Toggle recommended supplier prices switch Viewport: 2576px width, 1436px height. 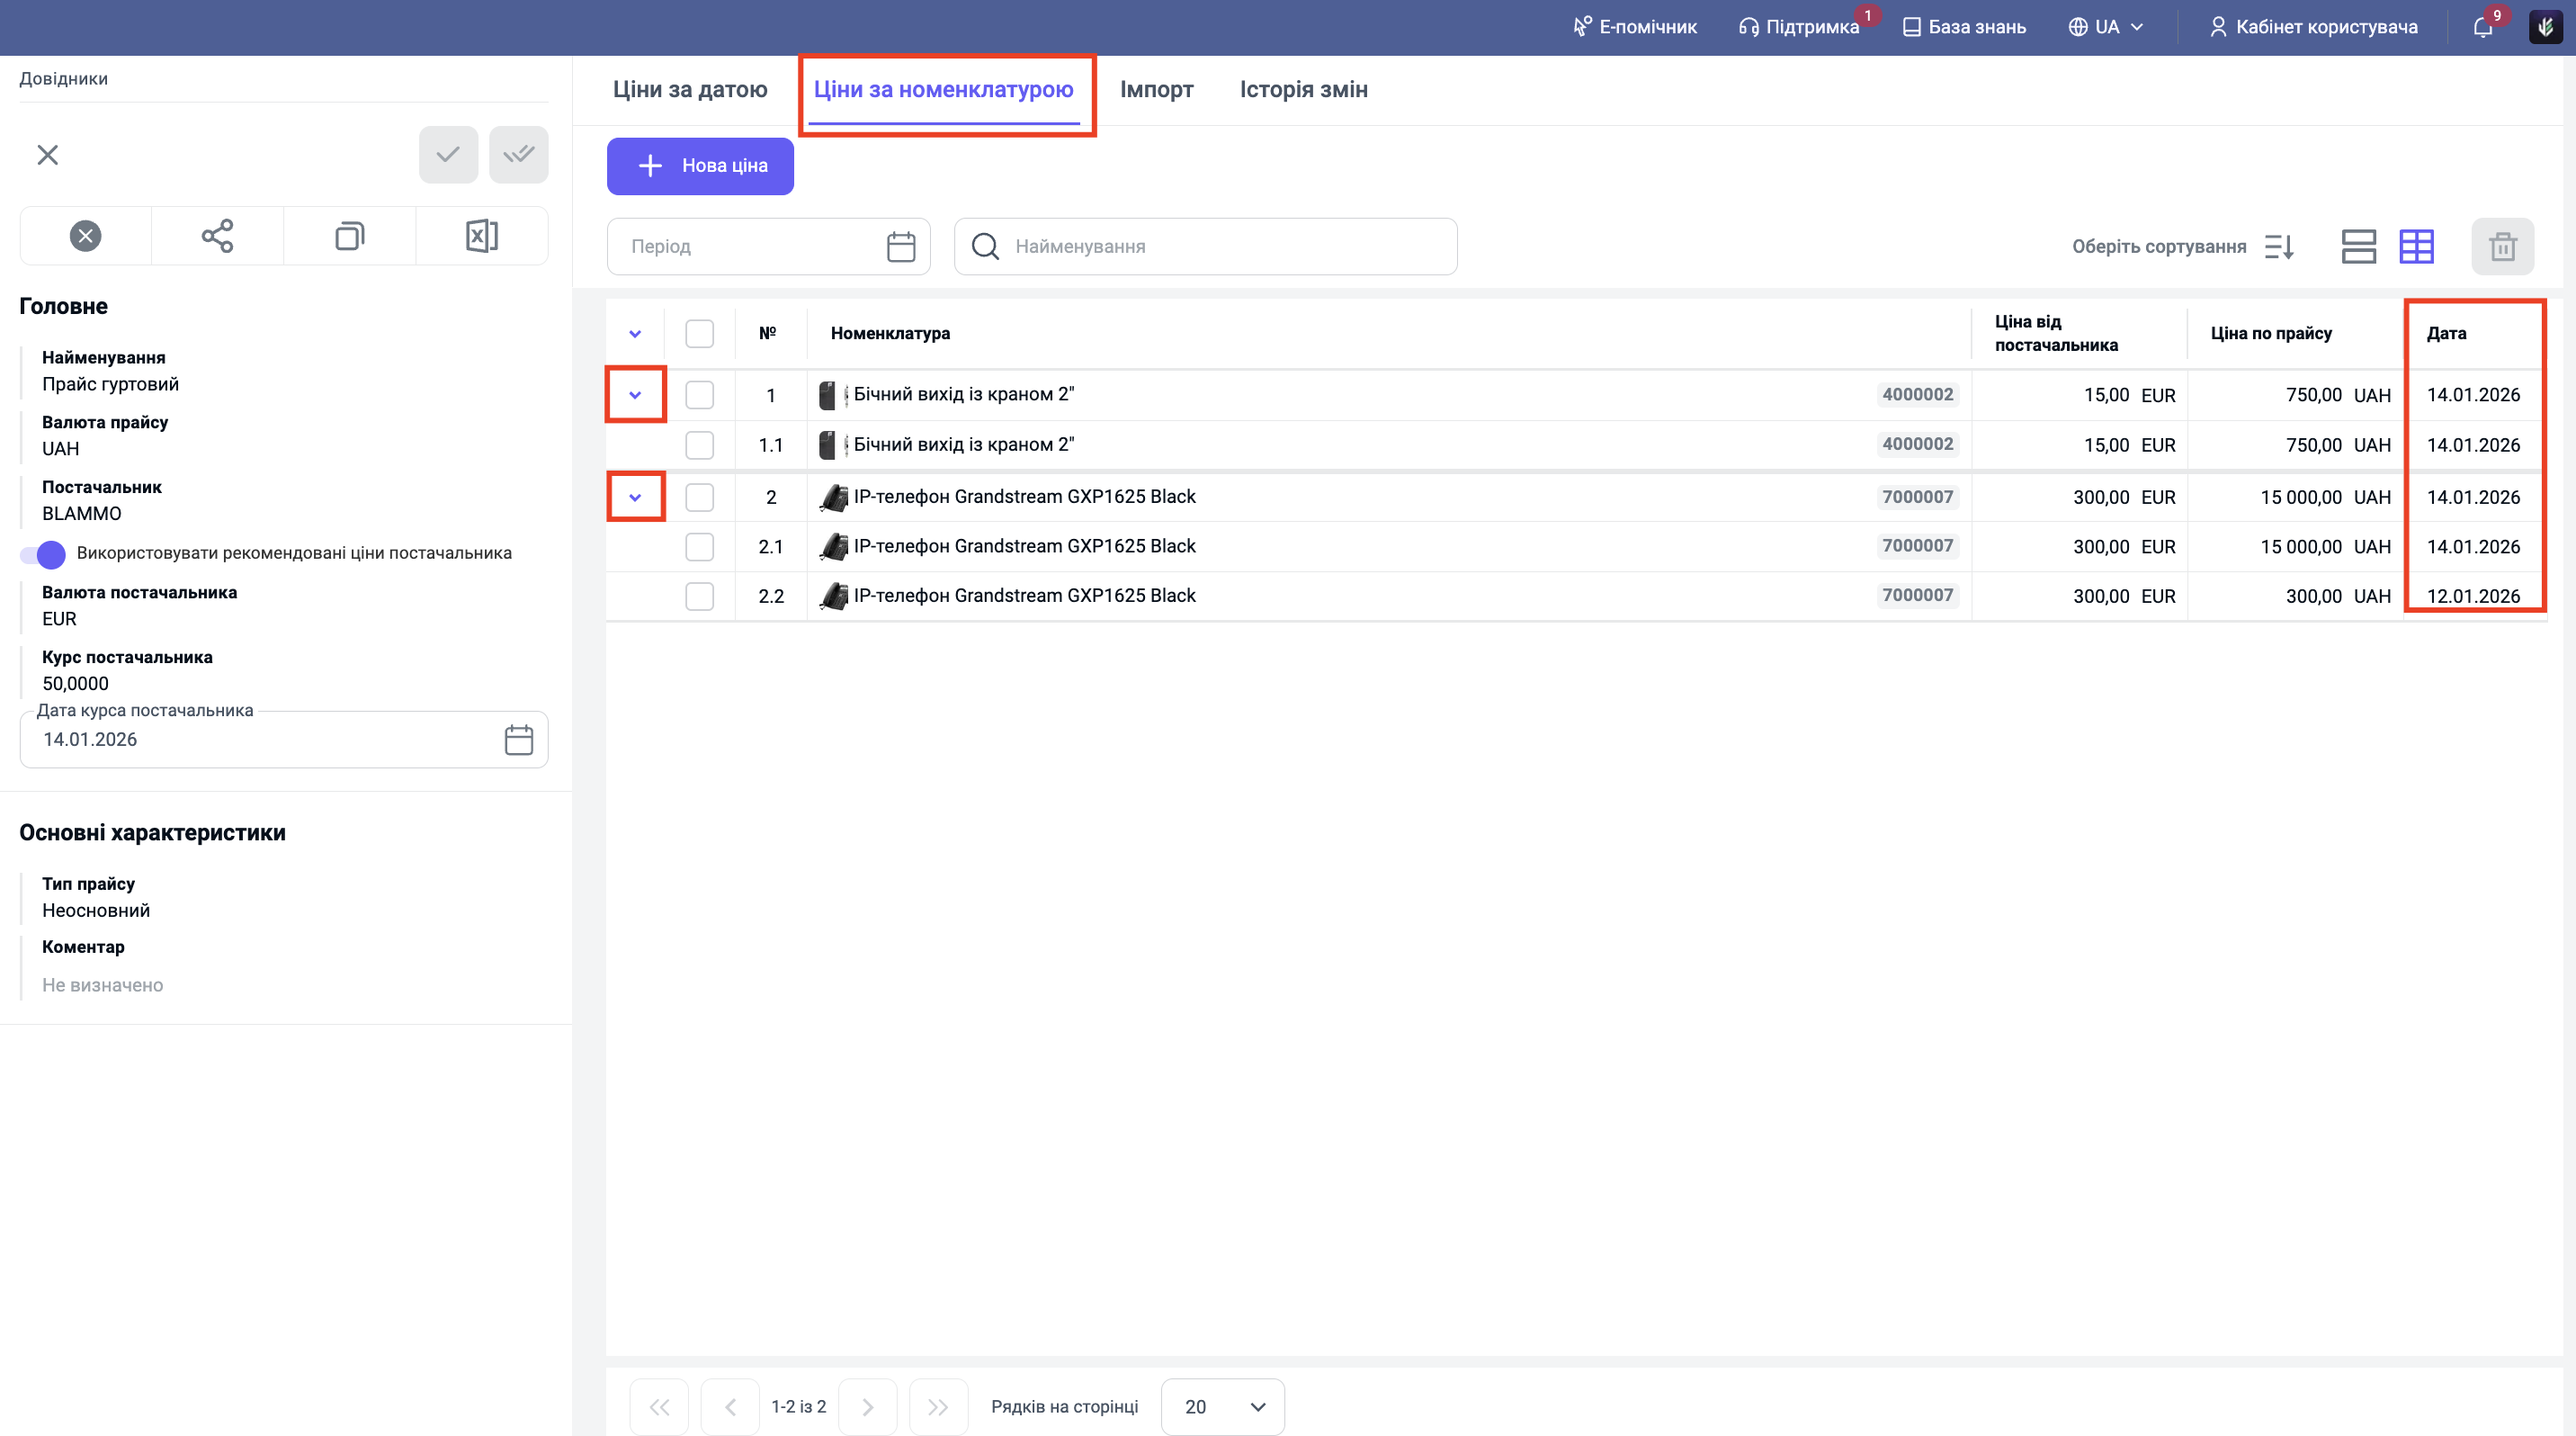point(43,553)
